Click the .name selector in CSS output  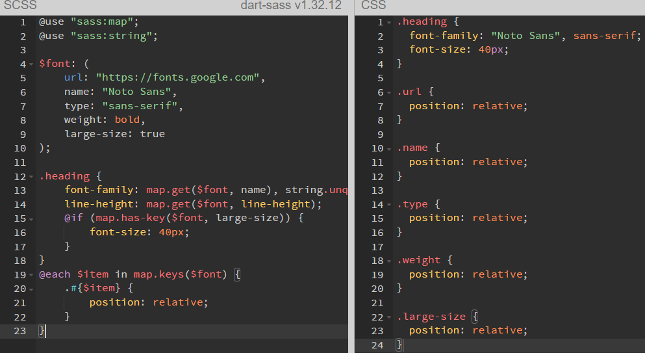click(412, 148)
